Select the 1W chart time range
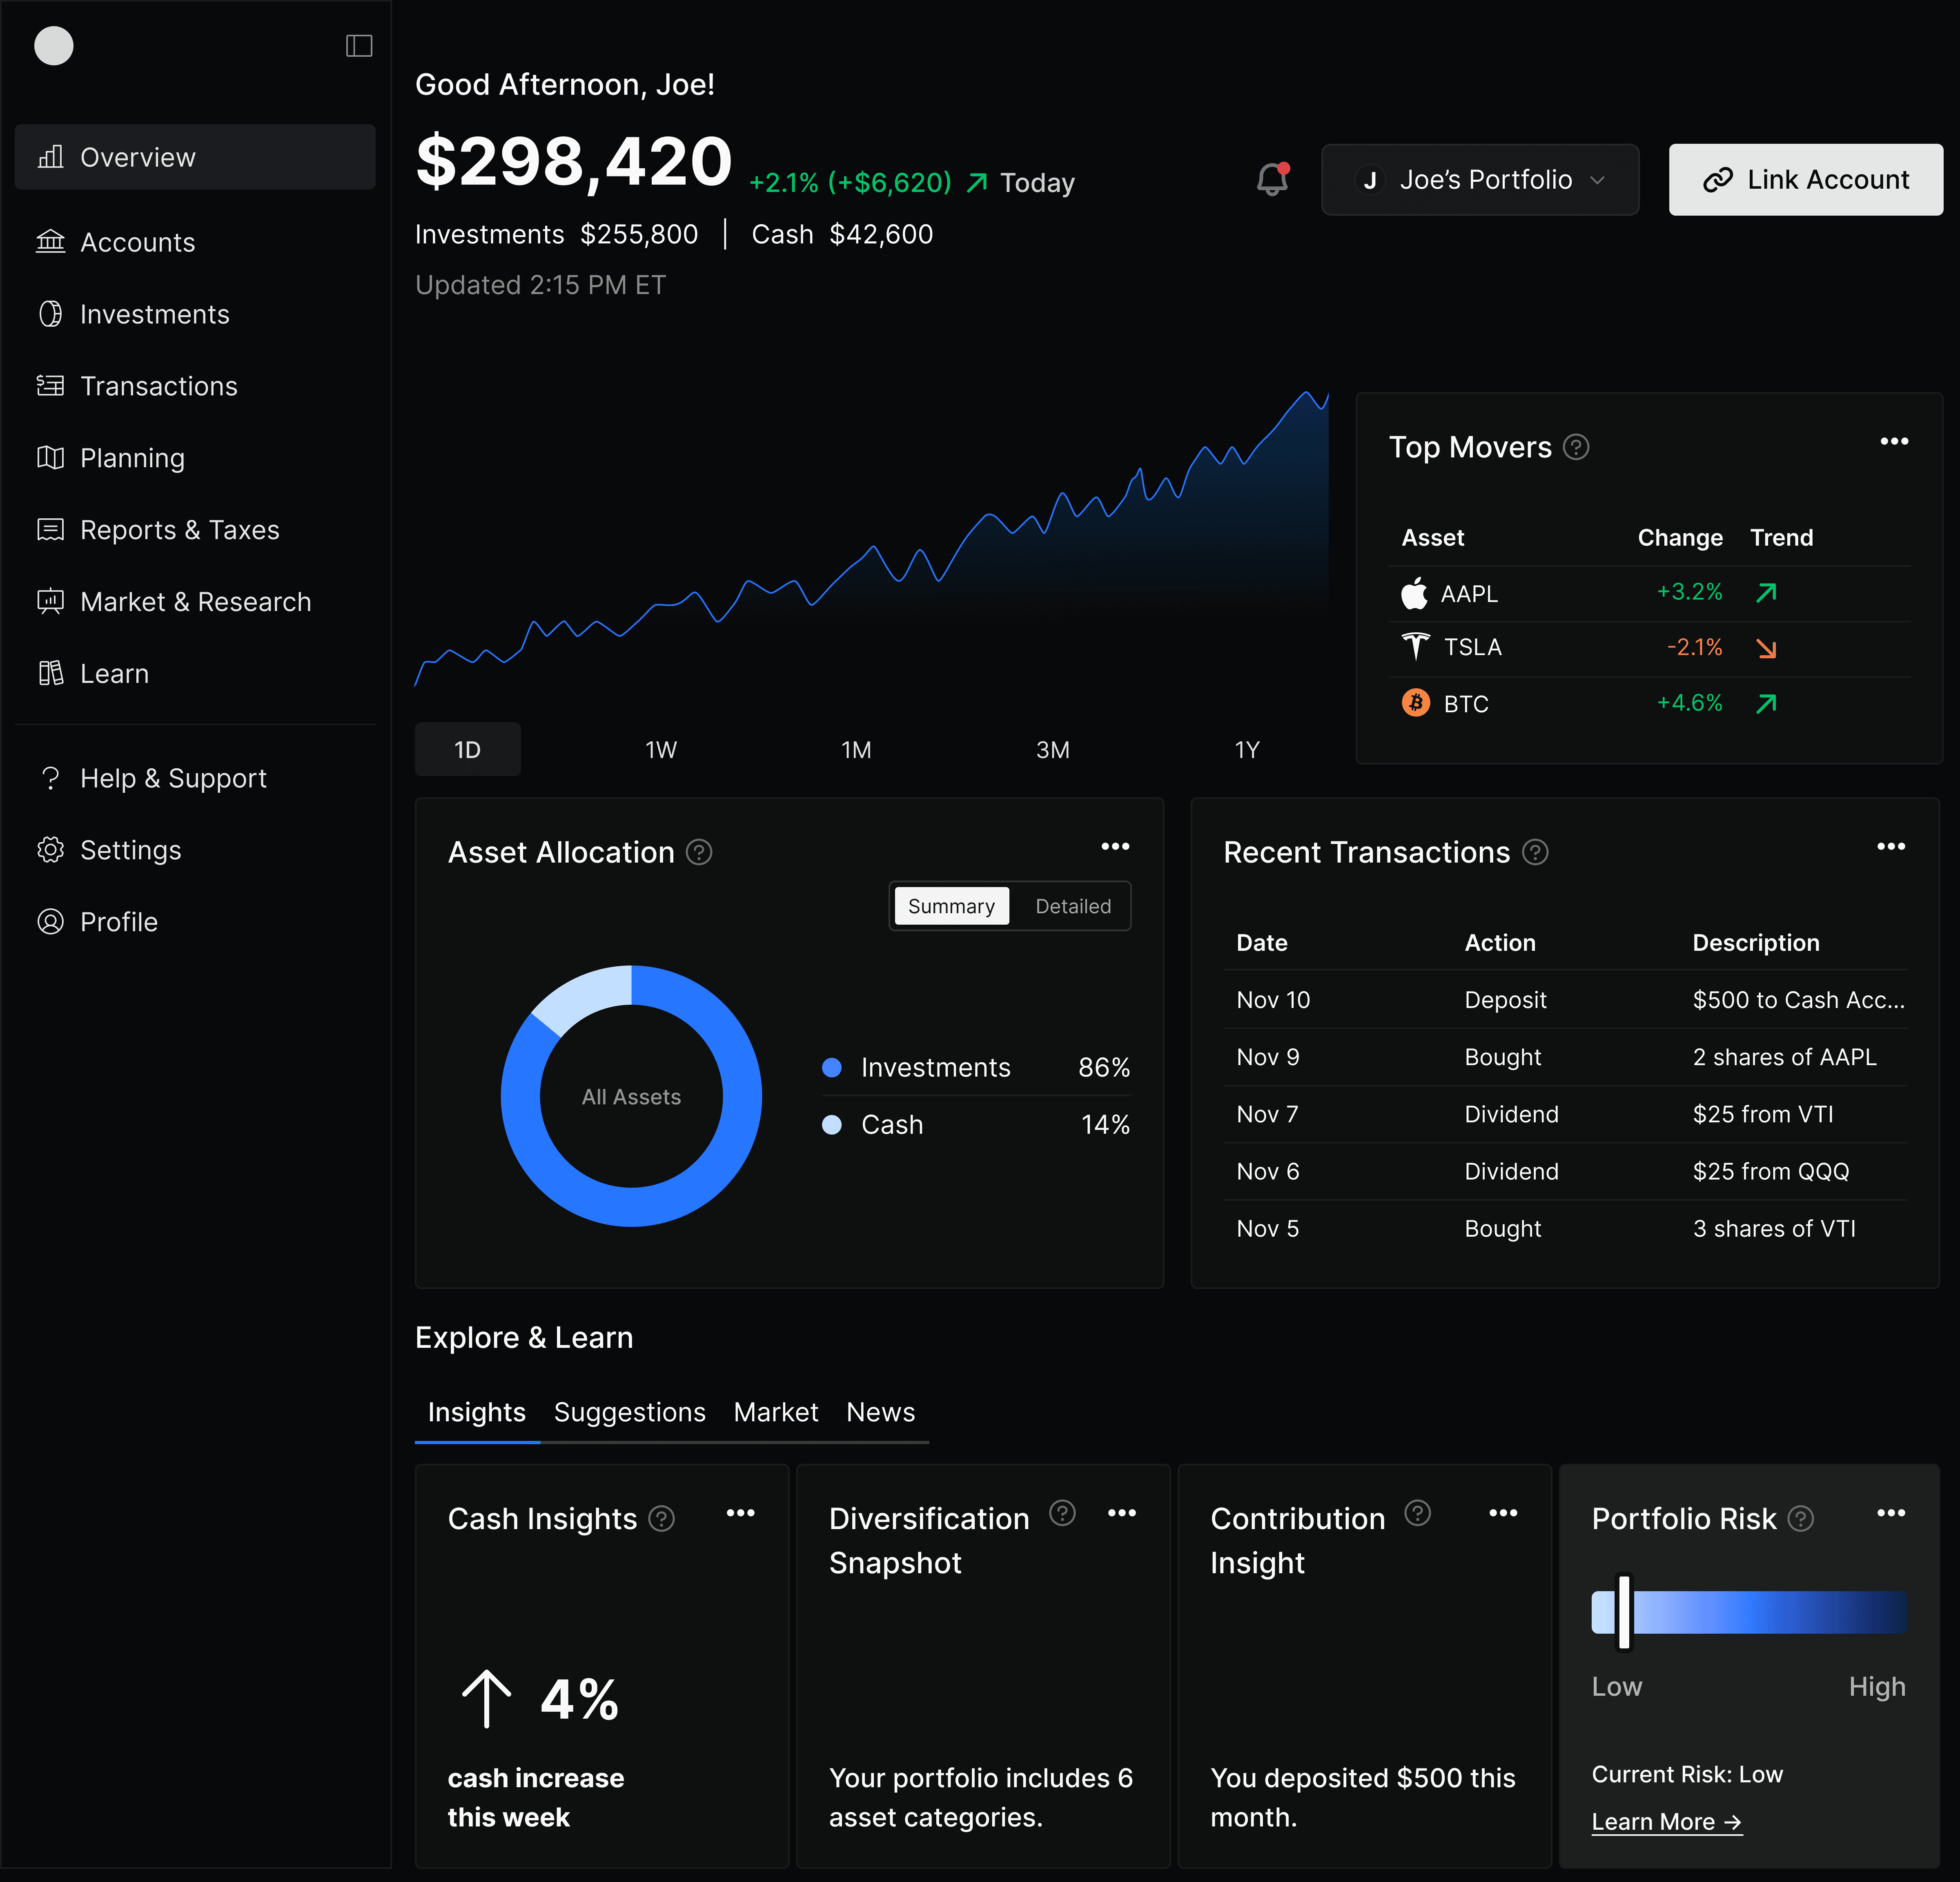This screenshot has height=1882, width=1960. coord(661,750)
